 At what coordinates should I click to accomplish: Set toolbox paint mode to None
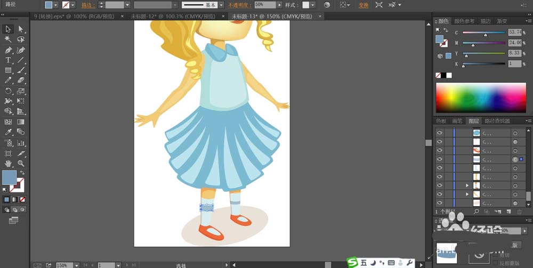(x=22, y=199)
